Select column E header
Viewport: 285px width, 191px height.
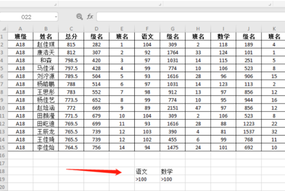pyautogui.click(x=122, y=29)
